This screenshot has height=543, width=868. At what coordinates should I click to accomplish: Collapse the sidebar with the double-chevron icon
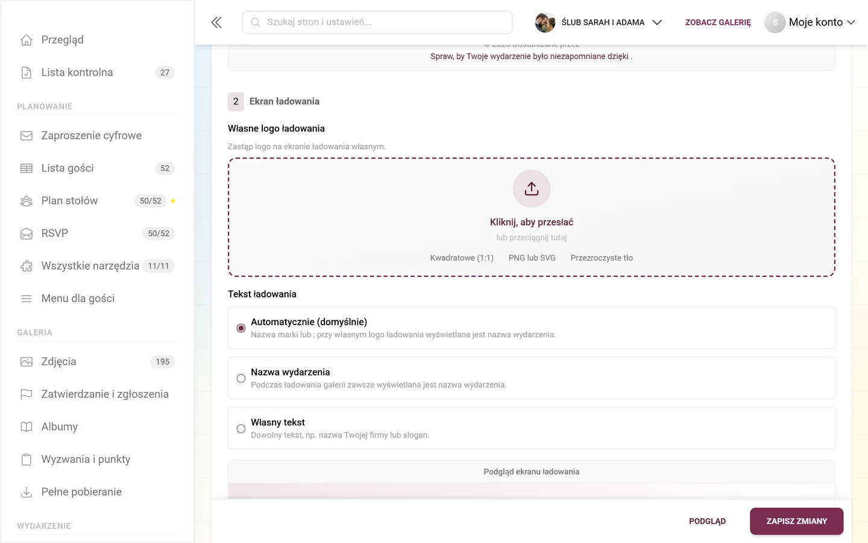point(216,22)
